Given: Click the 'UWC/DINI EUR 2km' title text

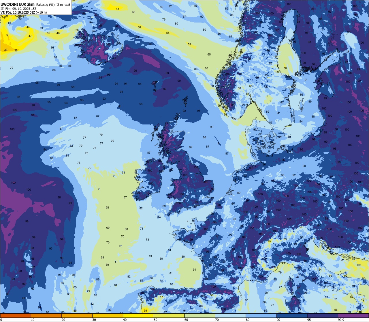Looking at the screenshot, I should [x=17, y=4].
